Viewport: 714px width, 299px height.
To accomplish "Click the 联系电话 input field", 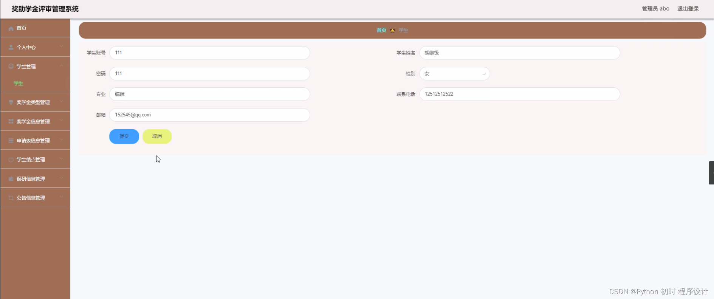I will [x=520, y=94].
